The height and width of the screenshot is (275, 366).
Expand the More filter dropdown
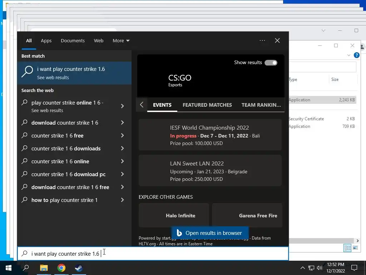click(x=121, y=41)
